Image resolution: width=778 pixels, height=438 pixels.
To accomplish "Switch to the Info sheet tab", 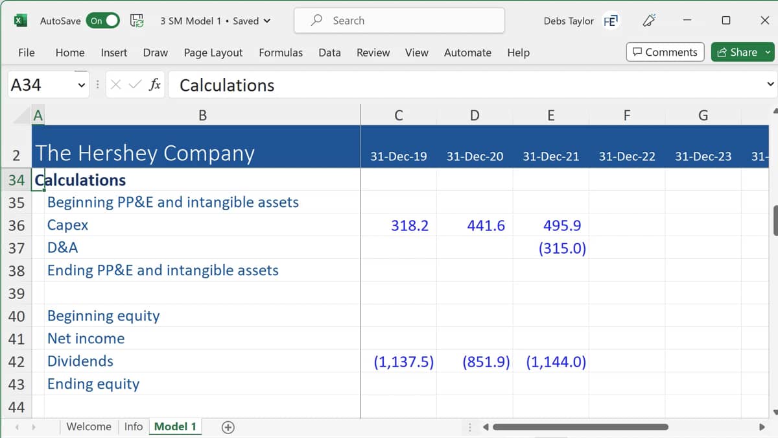I will coord(134,426).
